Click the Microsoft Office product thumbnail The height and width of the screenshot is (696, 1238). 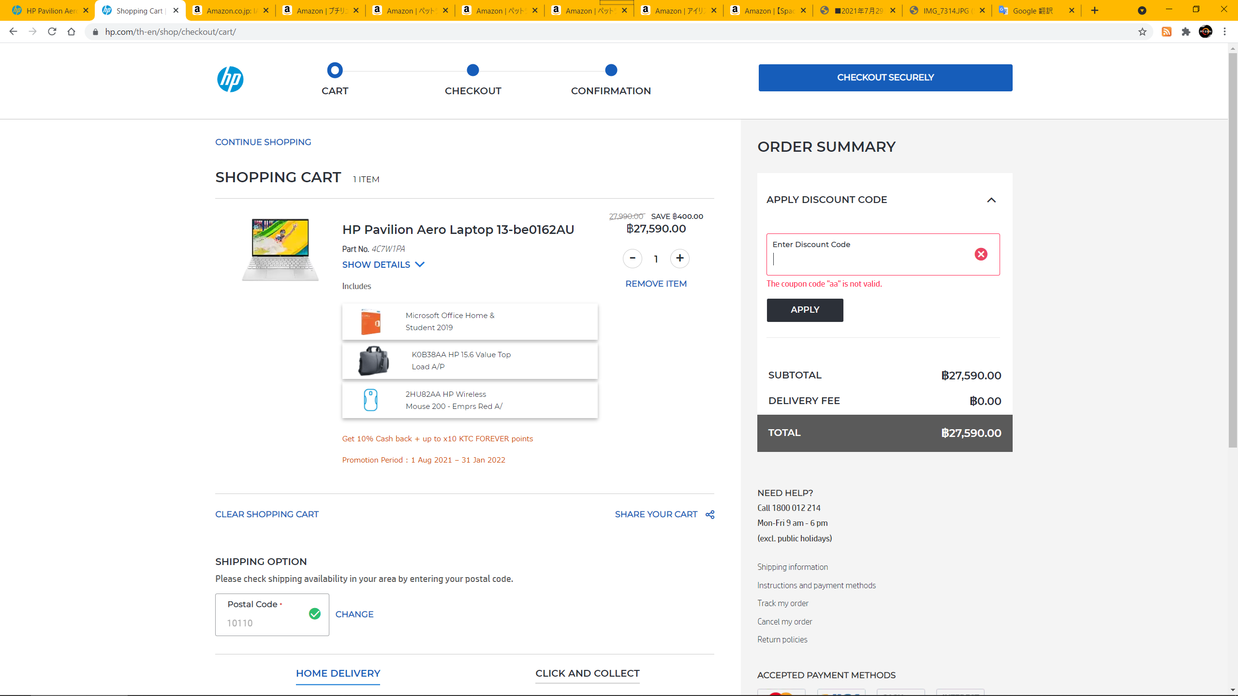(x=371, y=322)
